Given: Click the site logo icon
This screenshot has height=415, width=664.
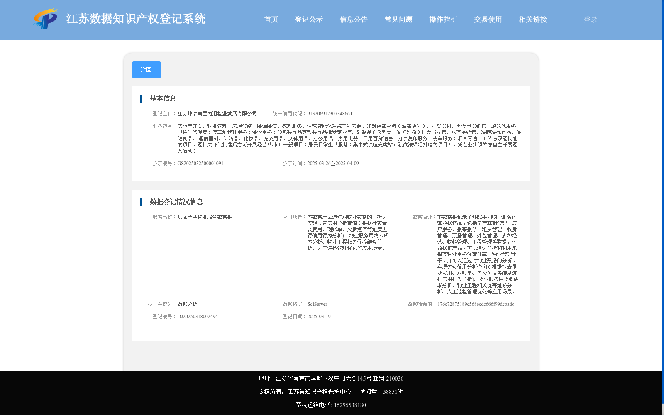Looking at the screenshot, I should (46, 19).
